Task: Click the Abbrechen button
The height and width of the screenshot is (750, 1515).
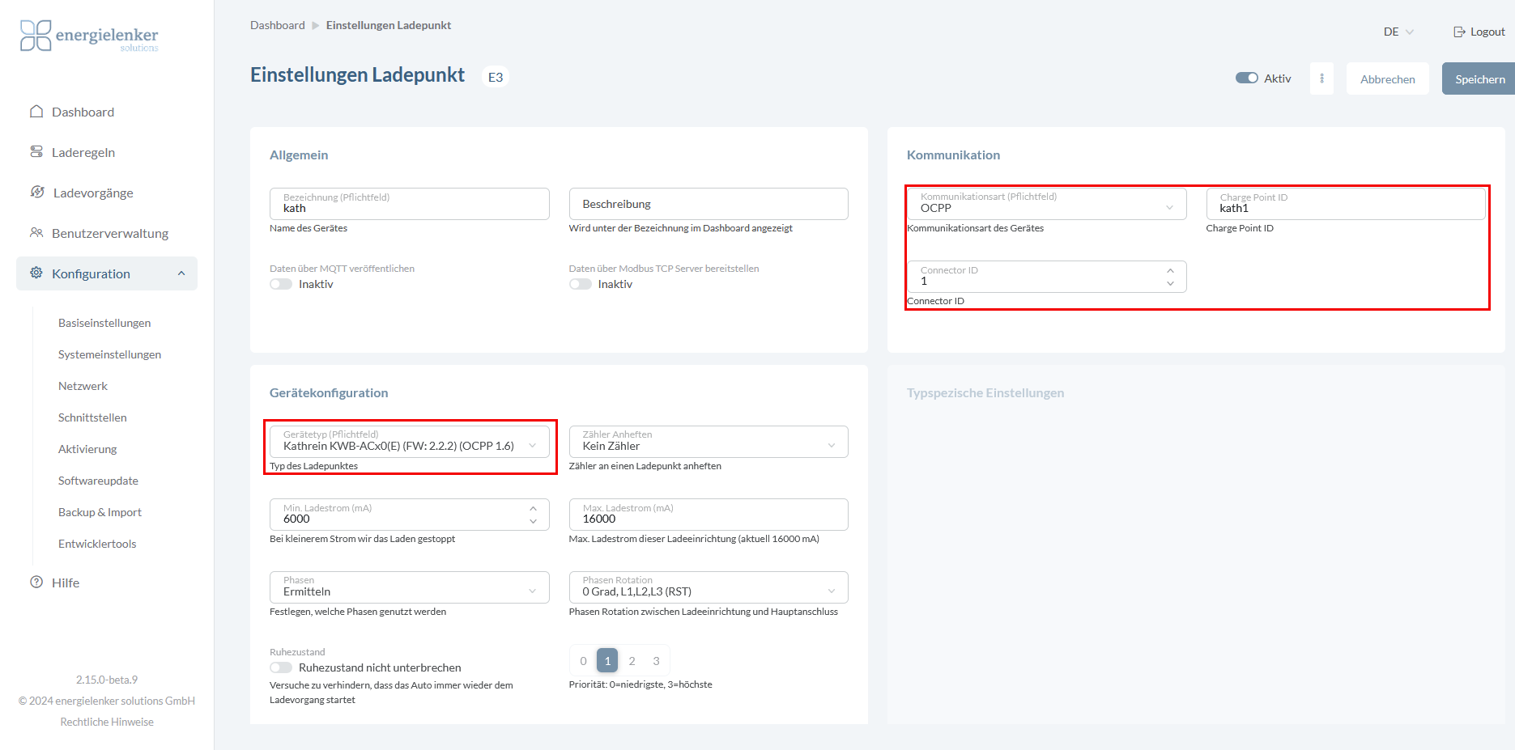Action: pyautogui.click(x=1387, y=79)
